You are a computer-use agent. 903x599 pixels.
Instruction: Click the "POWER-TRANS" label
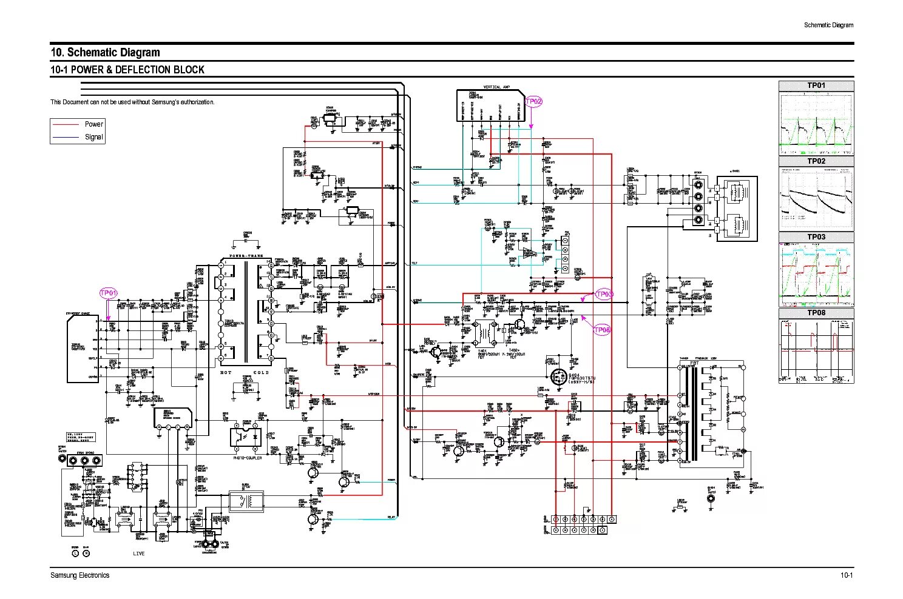coord(246,256)
